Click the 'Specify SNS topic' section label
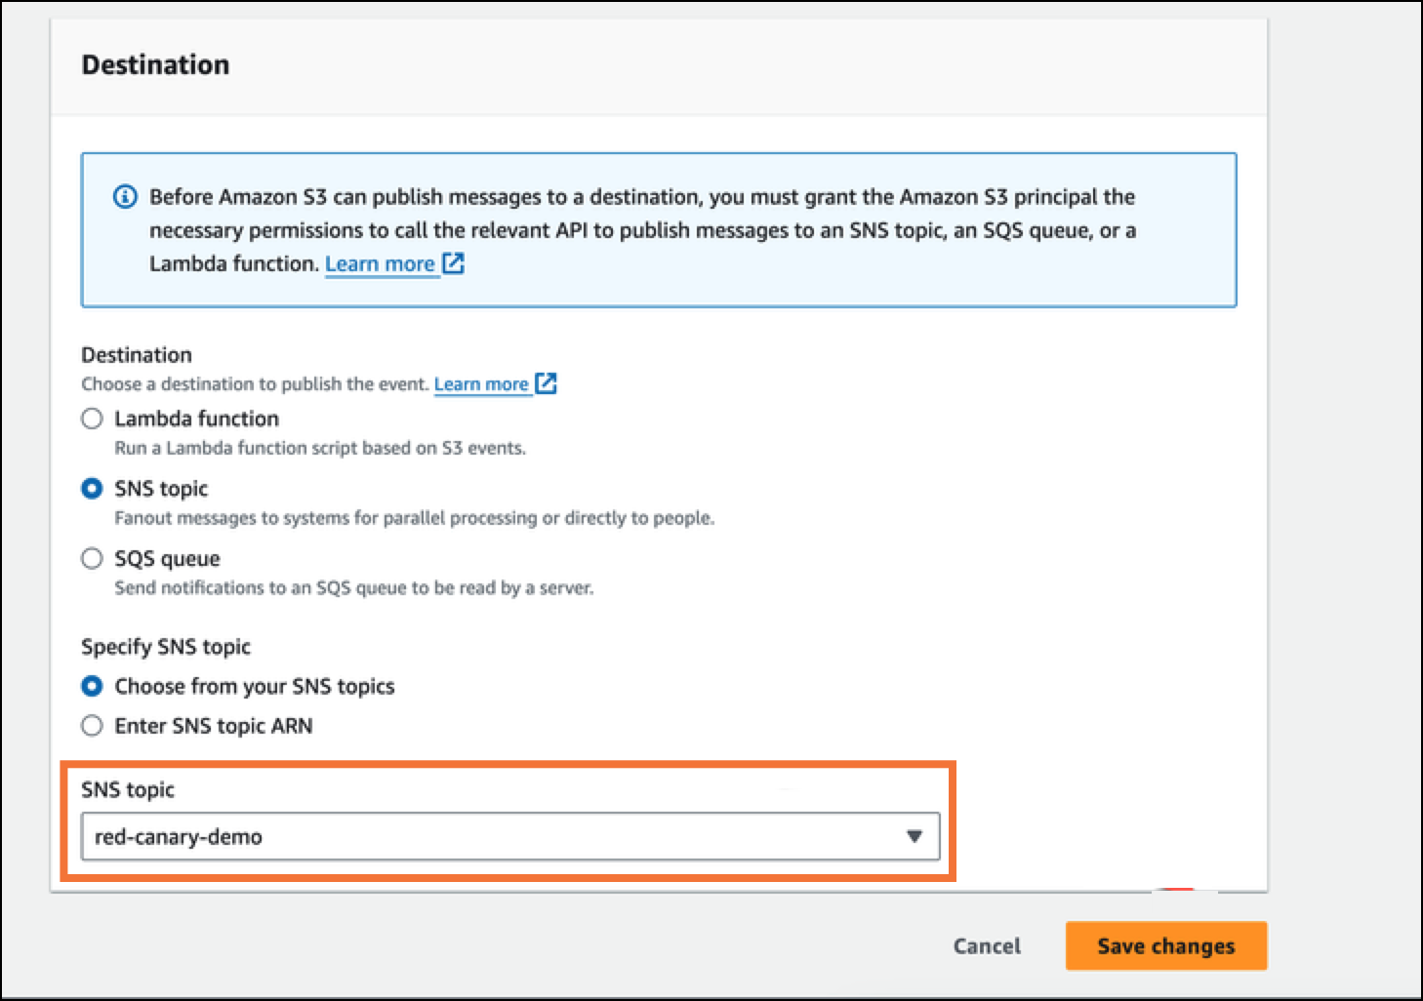Viewport: 1423px width, 1001px height. [x=166, y=647]
